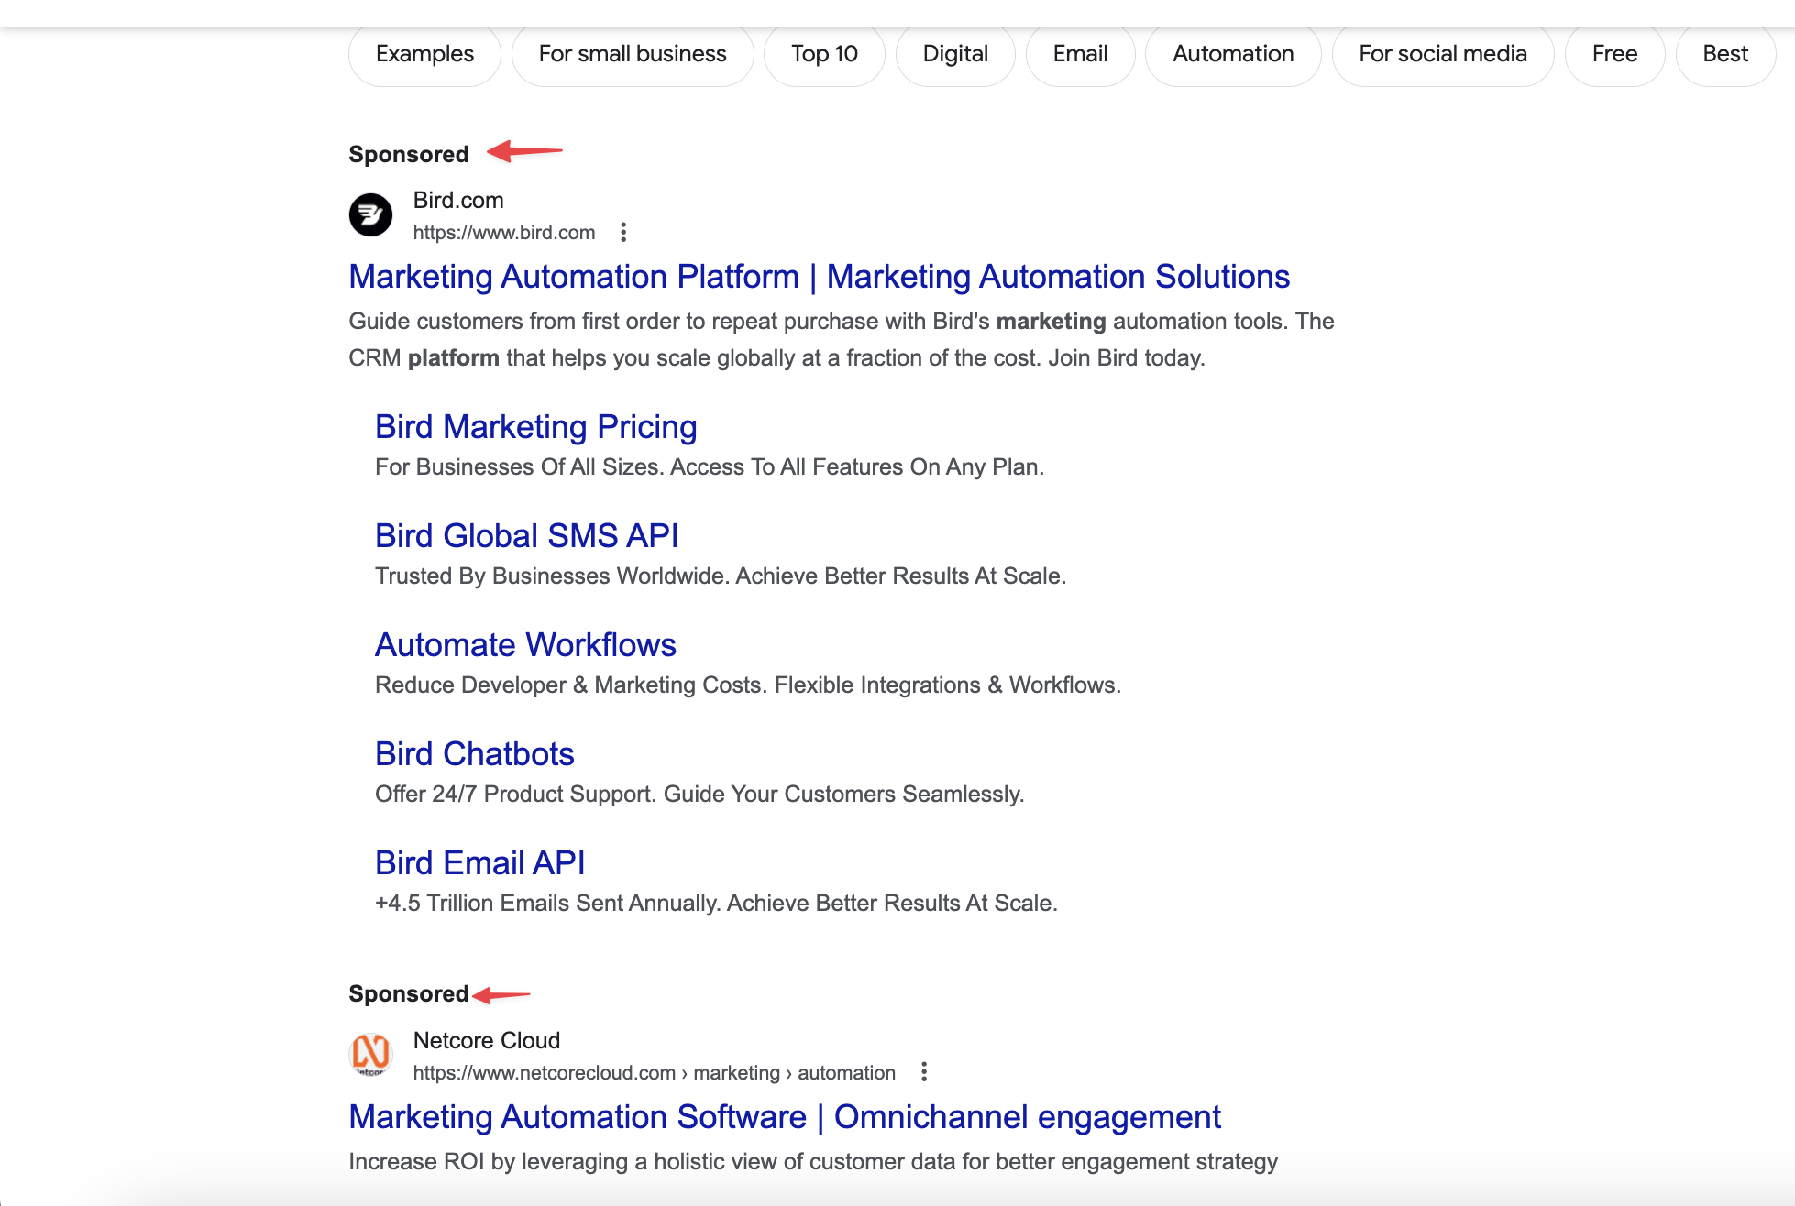
Task: Select the Automation filter chip
Action: pos(1233,54)
